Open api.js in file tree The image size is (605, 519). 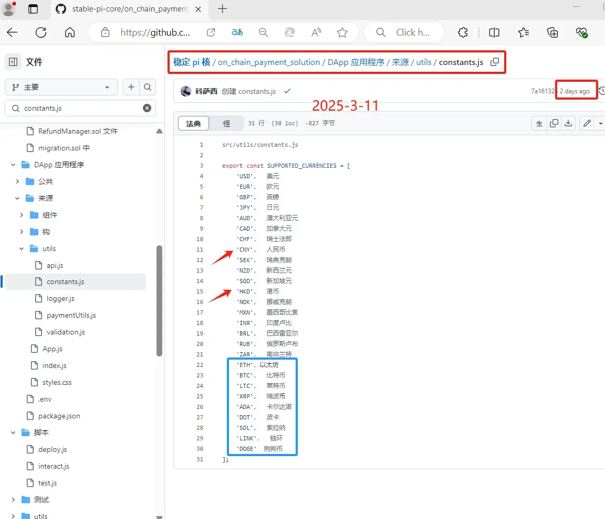(55, 265)
